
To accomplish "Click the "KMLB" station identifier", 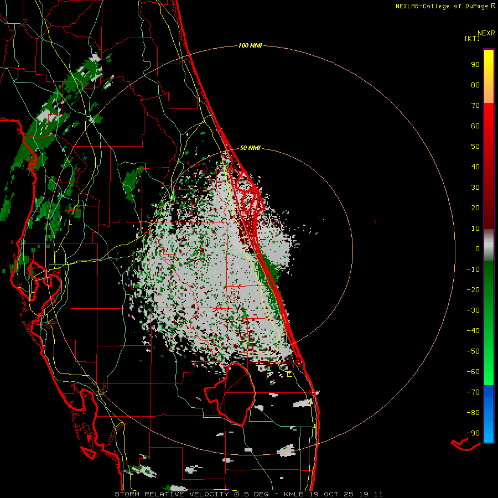I will [294, 494].
